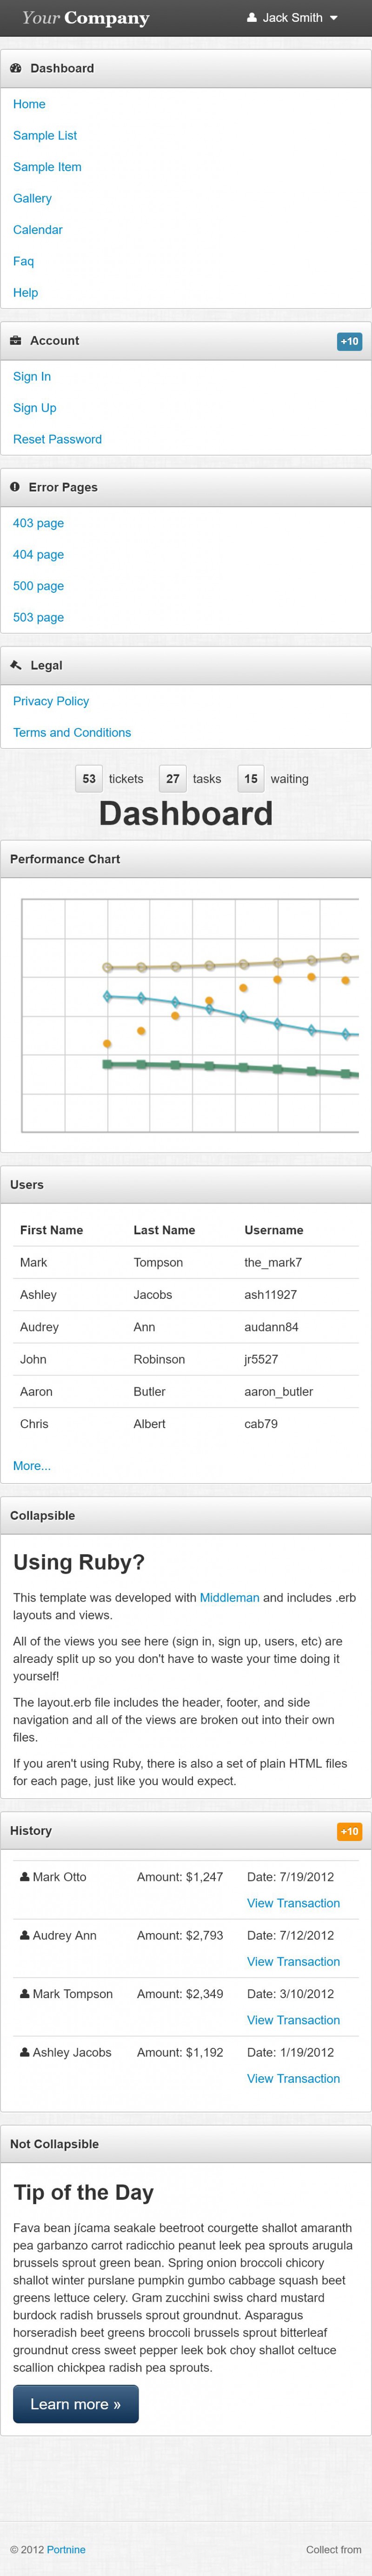This screenshot has height=2576, width=372.
Task: Open the Terms and Conditions link
Action: 72,733
